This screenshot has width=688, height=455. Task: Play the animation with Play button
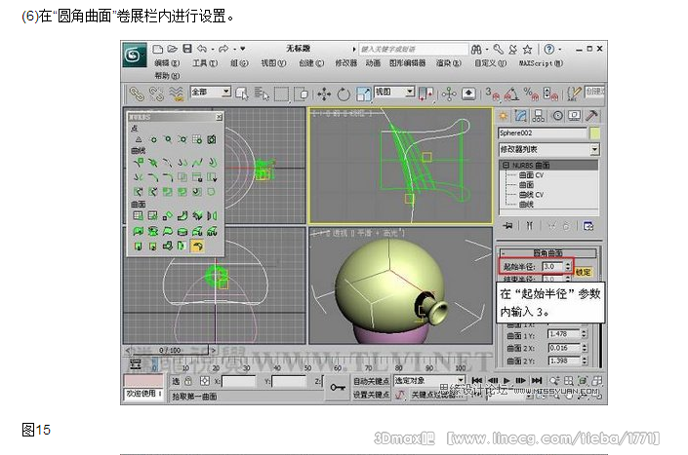point(506,381)
